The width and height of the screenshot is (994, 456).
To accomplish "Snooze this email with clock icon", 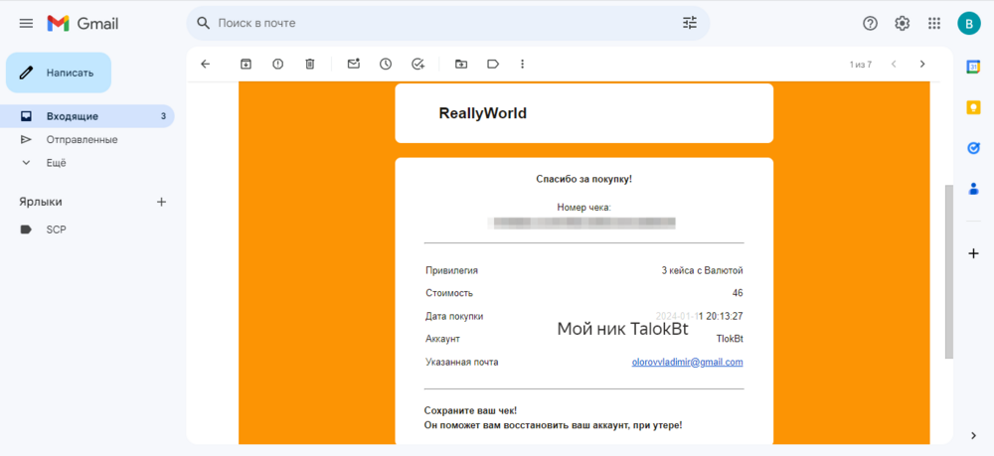I will [386, 64].
